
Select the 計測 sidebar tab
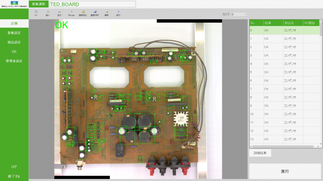(x=14, y=23)
